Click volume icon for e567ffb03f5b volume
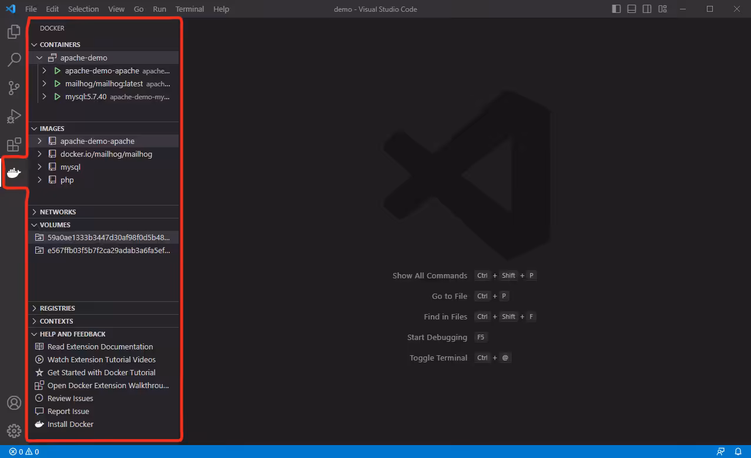The image size is (751, 458). click(39, 250)
